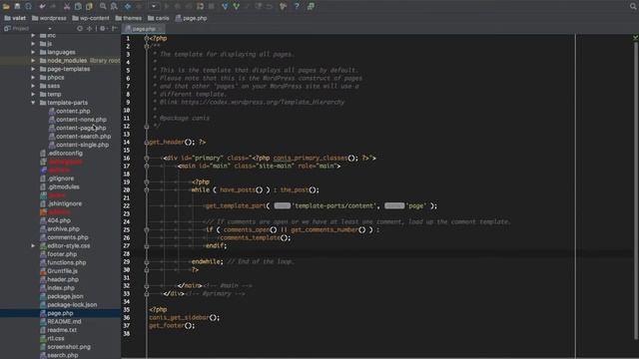The image size is (639, 359).
Task: Expand the languages folder
Action: 33,52
